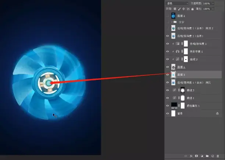Hide the 图层 1 layer
225x160 pixels.
pyautogui.click(x=167, y=67)
